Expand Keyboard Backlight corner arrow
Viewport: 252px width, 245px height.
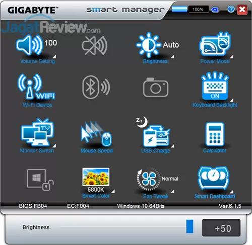coord(231,100)
